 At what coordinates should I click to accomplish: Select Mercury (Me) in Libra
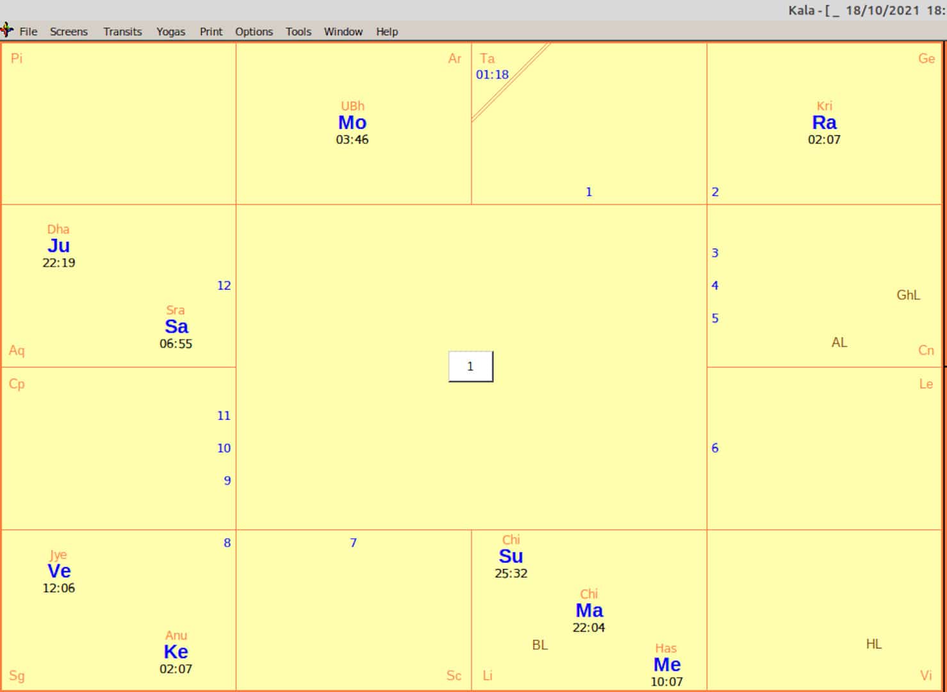coord(666,665)
